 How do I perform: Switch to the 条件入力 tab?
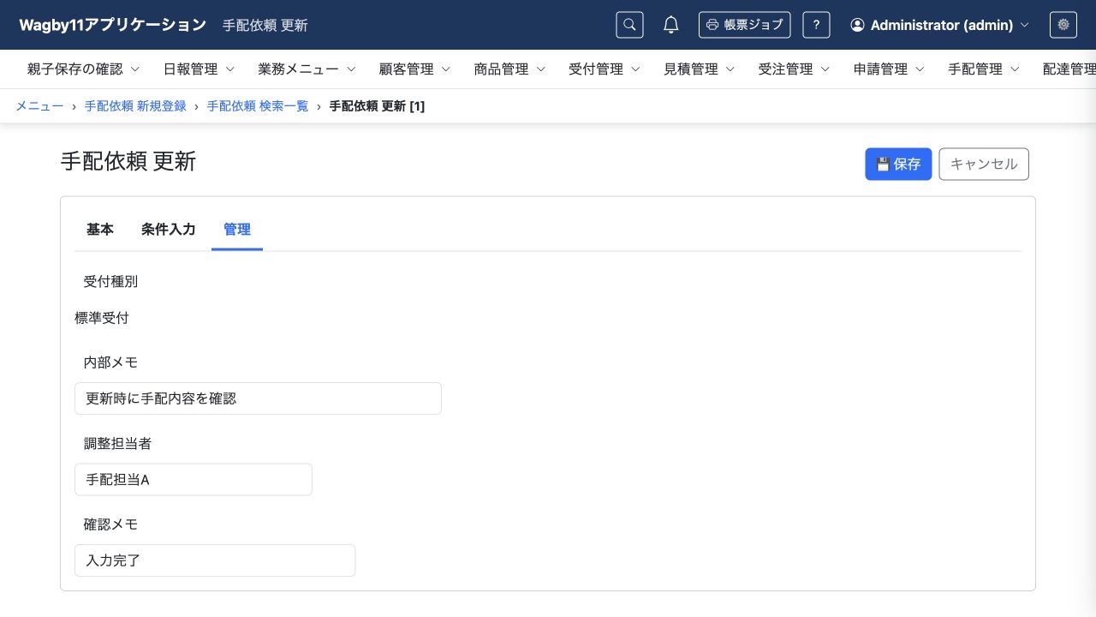coord(169,230)
